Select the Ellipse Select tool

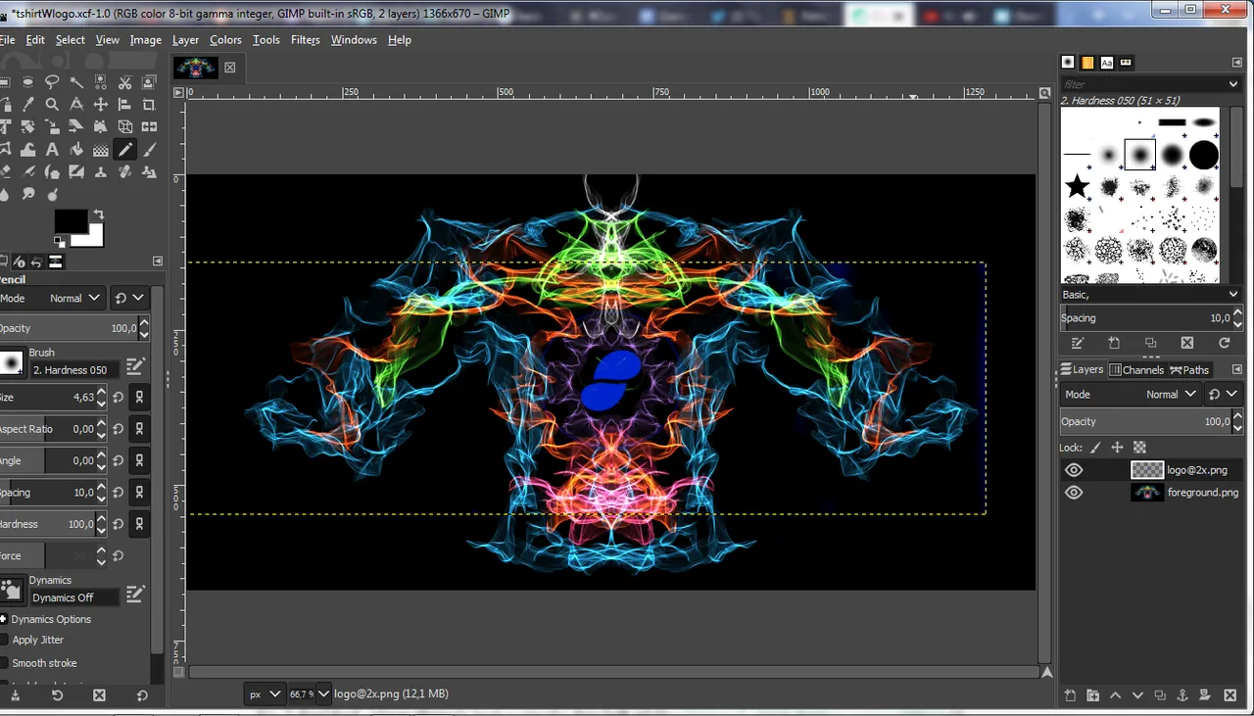27,82
